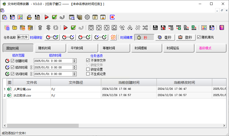Click the trash can delete icon
229x136 pixels.
[x=40, y=28]
